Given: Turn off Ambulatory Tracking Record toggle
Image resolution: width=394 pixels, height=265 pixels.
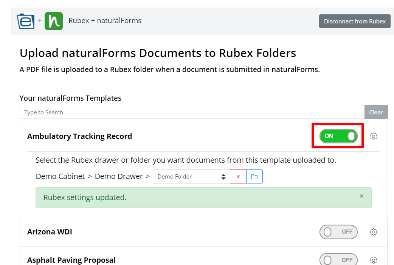Looking at the screenshot, I should coord(338,136).
